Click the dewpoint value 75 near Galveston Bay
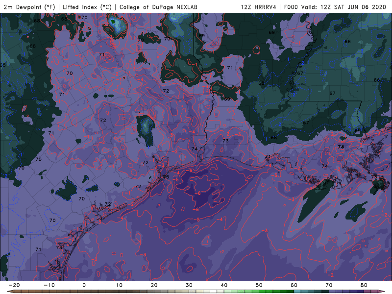The image size is (392, 294). [166, 177]
